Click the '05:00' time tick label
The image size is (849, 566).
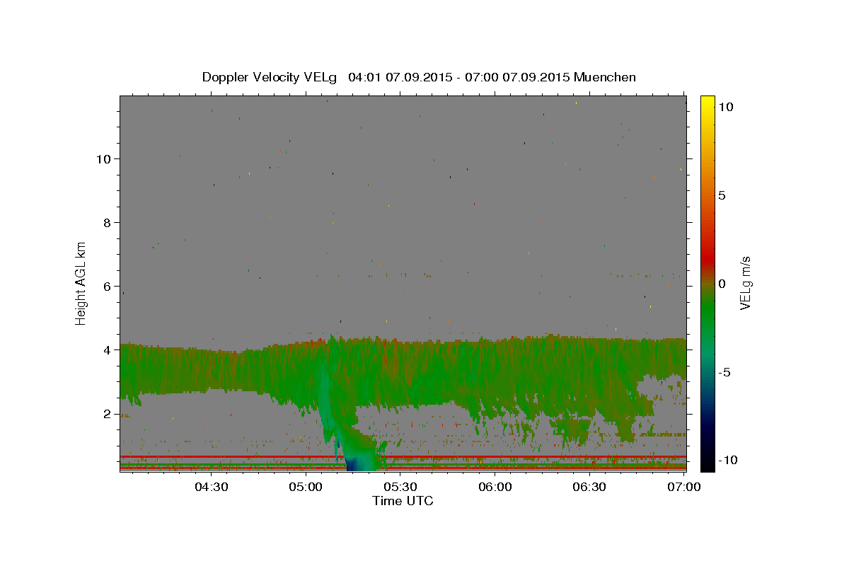tap(306, 487)
